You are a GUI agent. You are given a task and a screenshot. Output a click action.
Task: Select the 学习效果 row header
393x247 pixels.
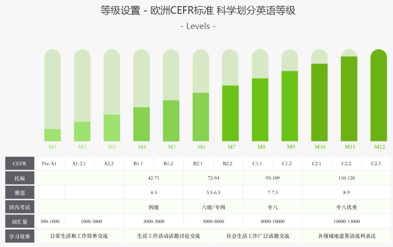20,236
